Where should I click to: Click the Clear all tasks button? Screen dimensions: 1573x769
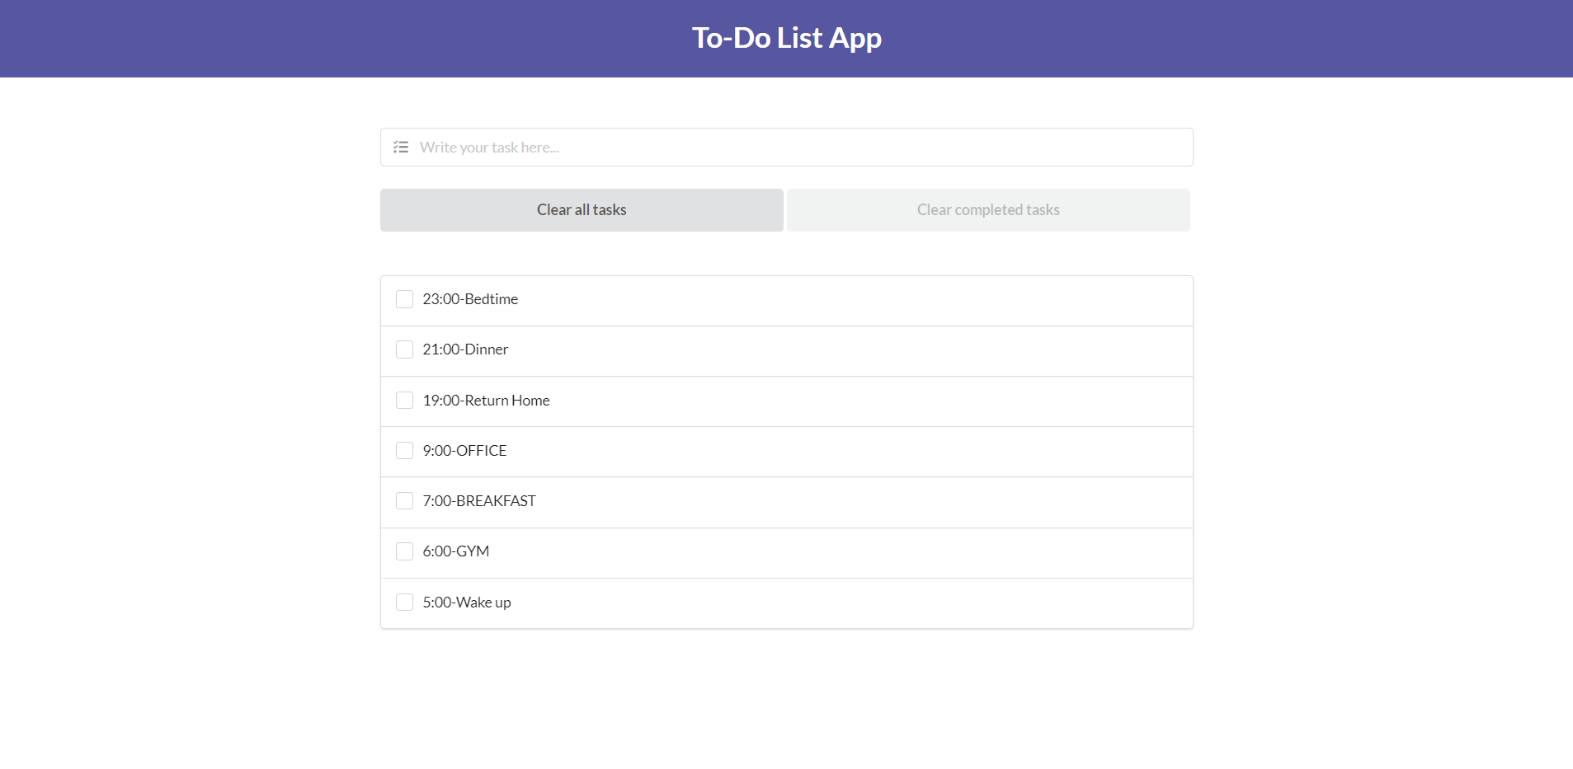click(581, 209)
